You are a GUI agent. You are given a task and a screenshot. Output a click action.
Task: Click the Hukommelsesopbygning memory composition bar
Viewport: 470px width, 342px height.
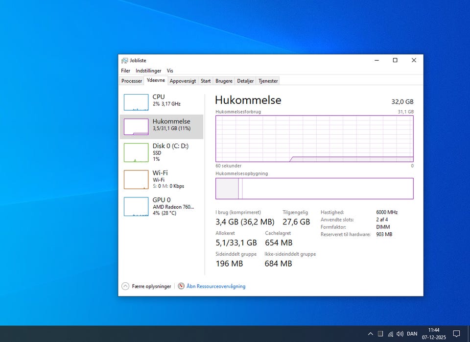point(314,189)
